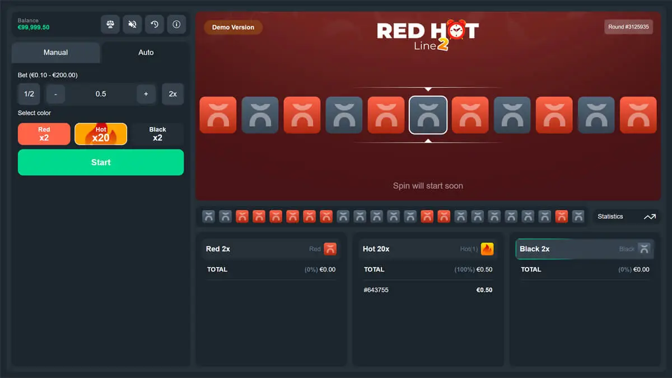The height and width of the screenshot is (378, 672).
Task: Switch to the Auto tab
Action: click(x=146, y=52)
